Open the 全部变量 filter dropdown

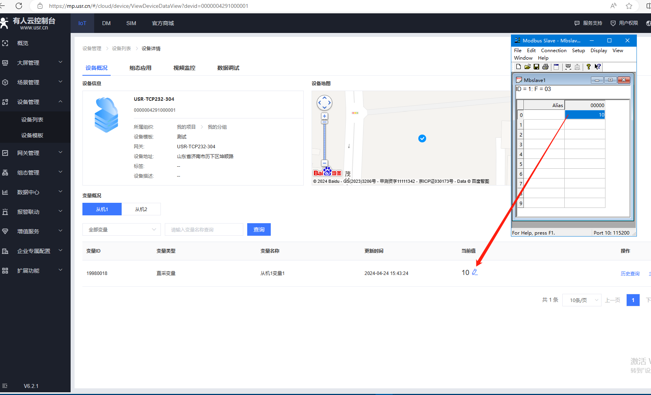click(x=122, y=229)
